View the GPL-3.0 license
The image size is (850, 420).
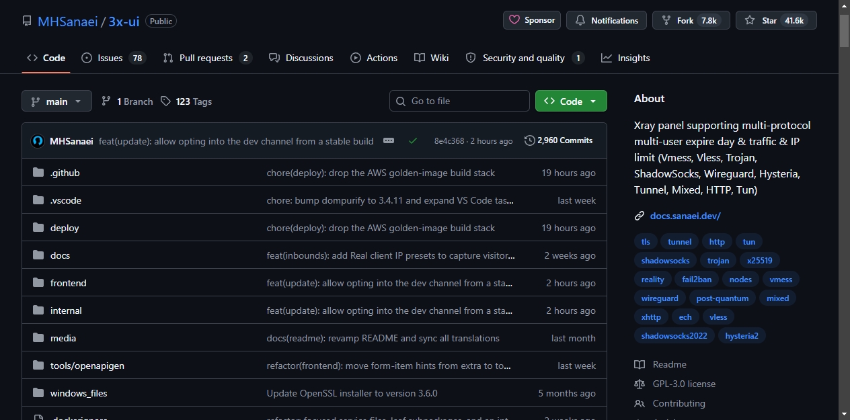point(675,384)
